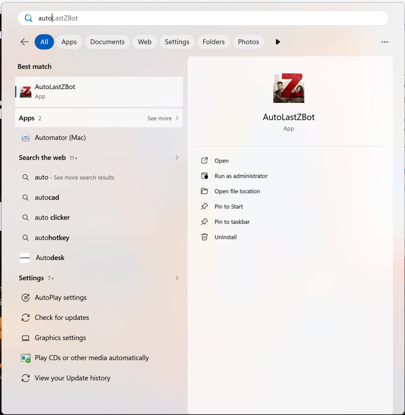This screenshot has height=415, width=405.
Task: Click AutoLastZBot title in details pane
Action: tap(289, 117)
